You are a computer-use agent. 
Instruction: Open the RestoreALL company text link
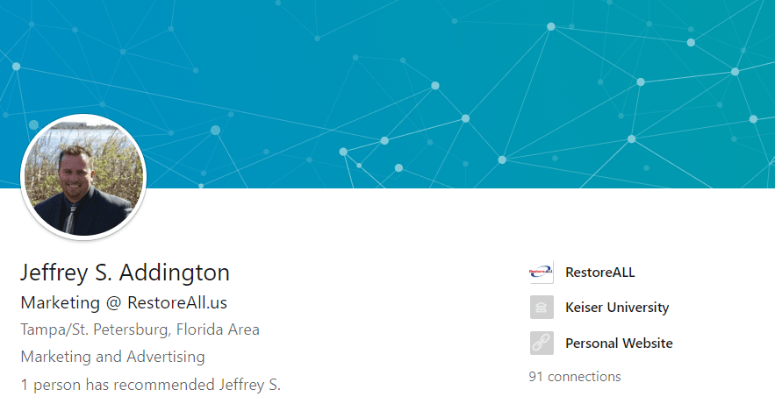pos(600,273)
